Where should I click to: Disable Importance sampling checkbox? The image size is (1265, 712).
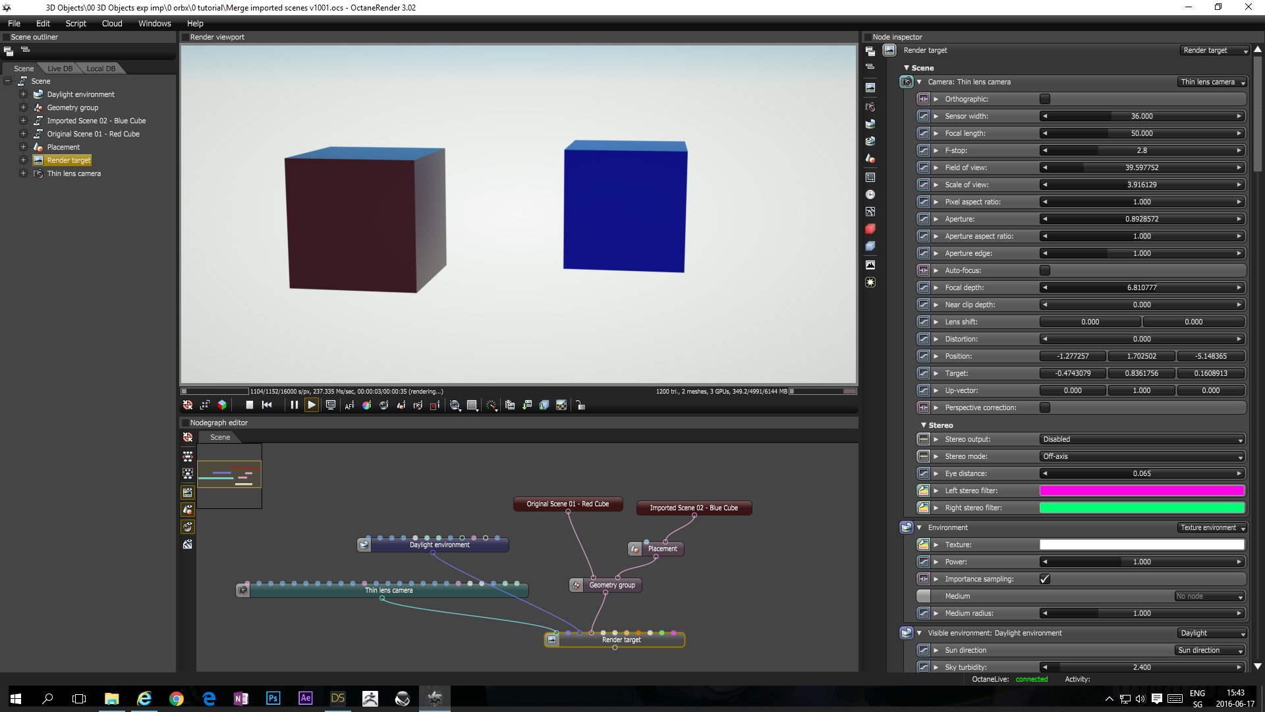(x=1045, y=579)
